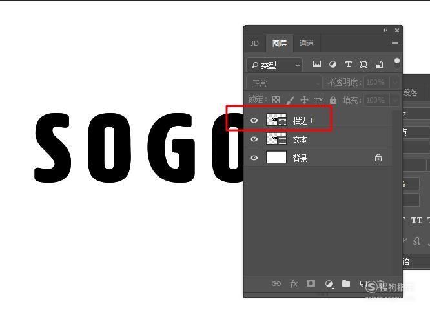
Task: Toggle the layer filtering switch
Action: [x=396, y=64]
